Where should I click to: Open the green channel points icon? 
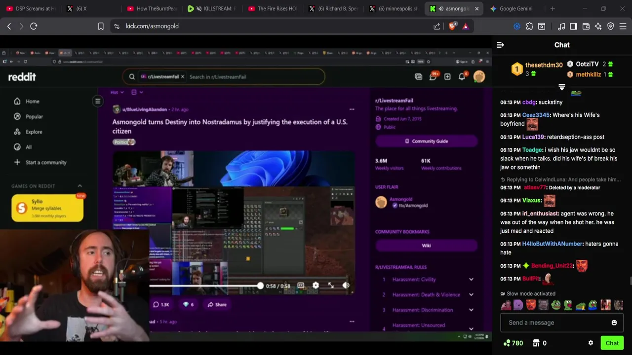click(507, 343)
